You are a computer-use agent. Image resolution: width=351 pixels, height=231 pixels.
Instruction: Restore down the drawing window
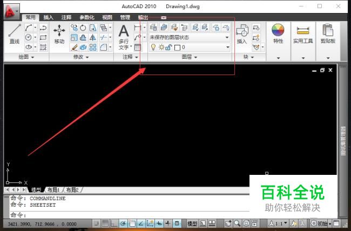322,70
